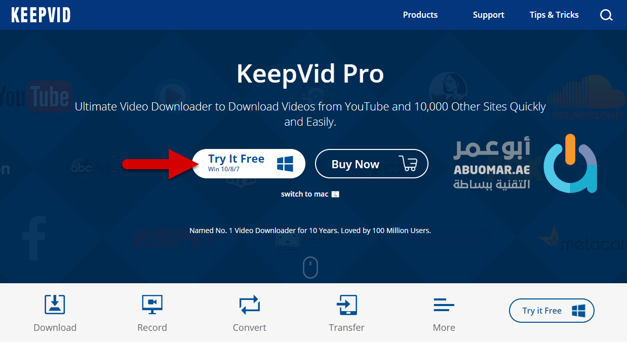Click the Convert arrows icon
This screenshot has width=627, height=342.
249,305
